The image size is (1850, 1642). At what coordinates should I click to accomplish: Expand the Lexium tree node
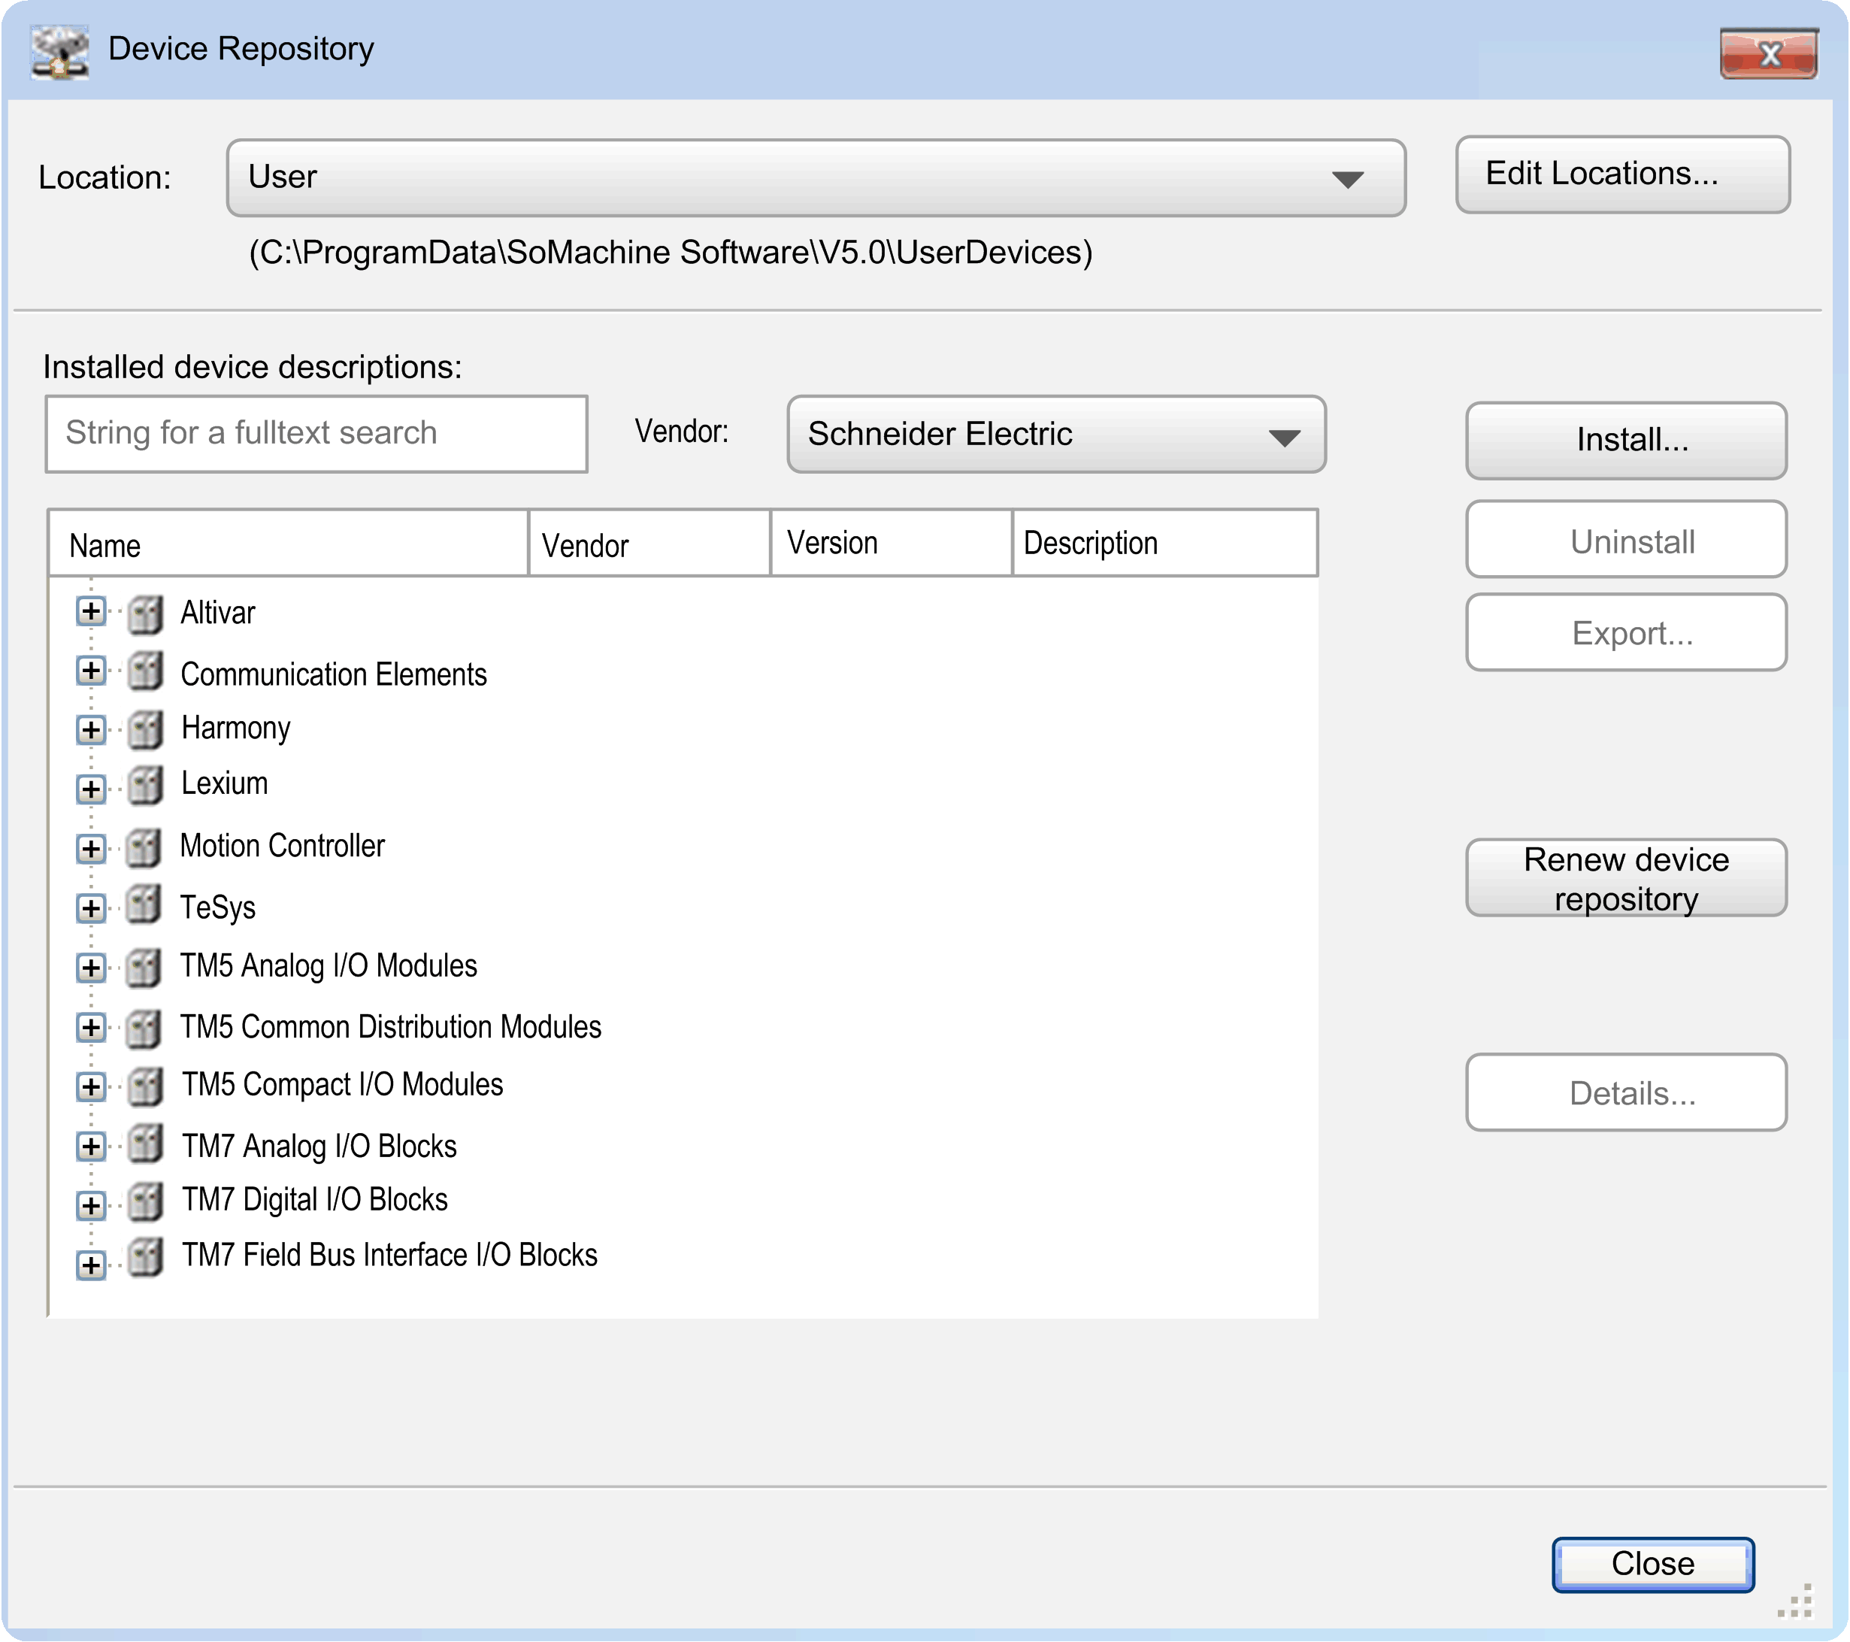(x=90, y=789)
